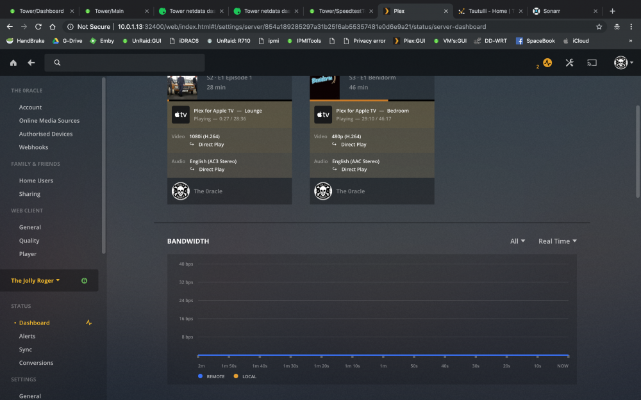The height and width of the screenshot is (400, 641).
Task: Switch to the Tower/Dashboard tab
Action: (x=41, y=11)
